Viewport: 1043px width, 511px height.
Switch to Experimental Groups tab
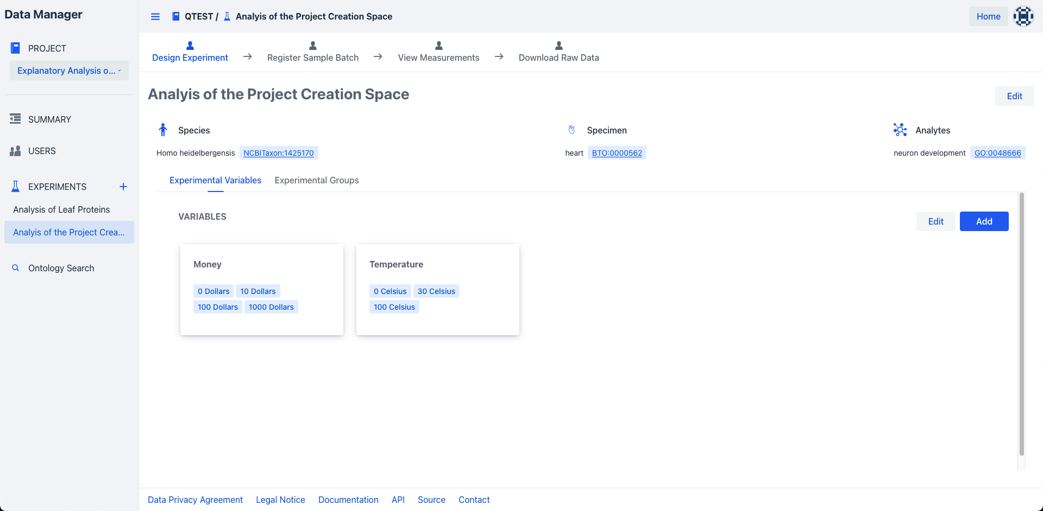(x=317, y=180)
